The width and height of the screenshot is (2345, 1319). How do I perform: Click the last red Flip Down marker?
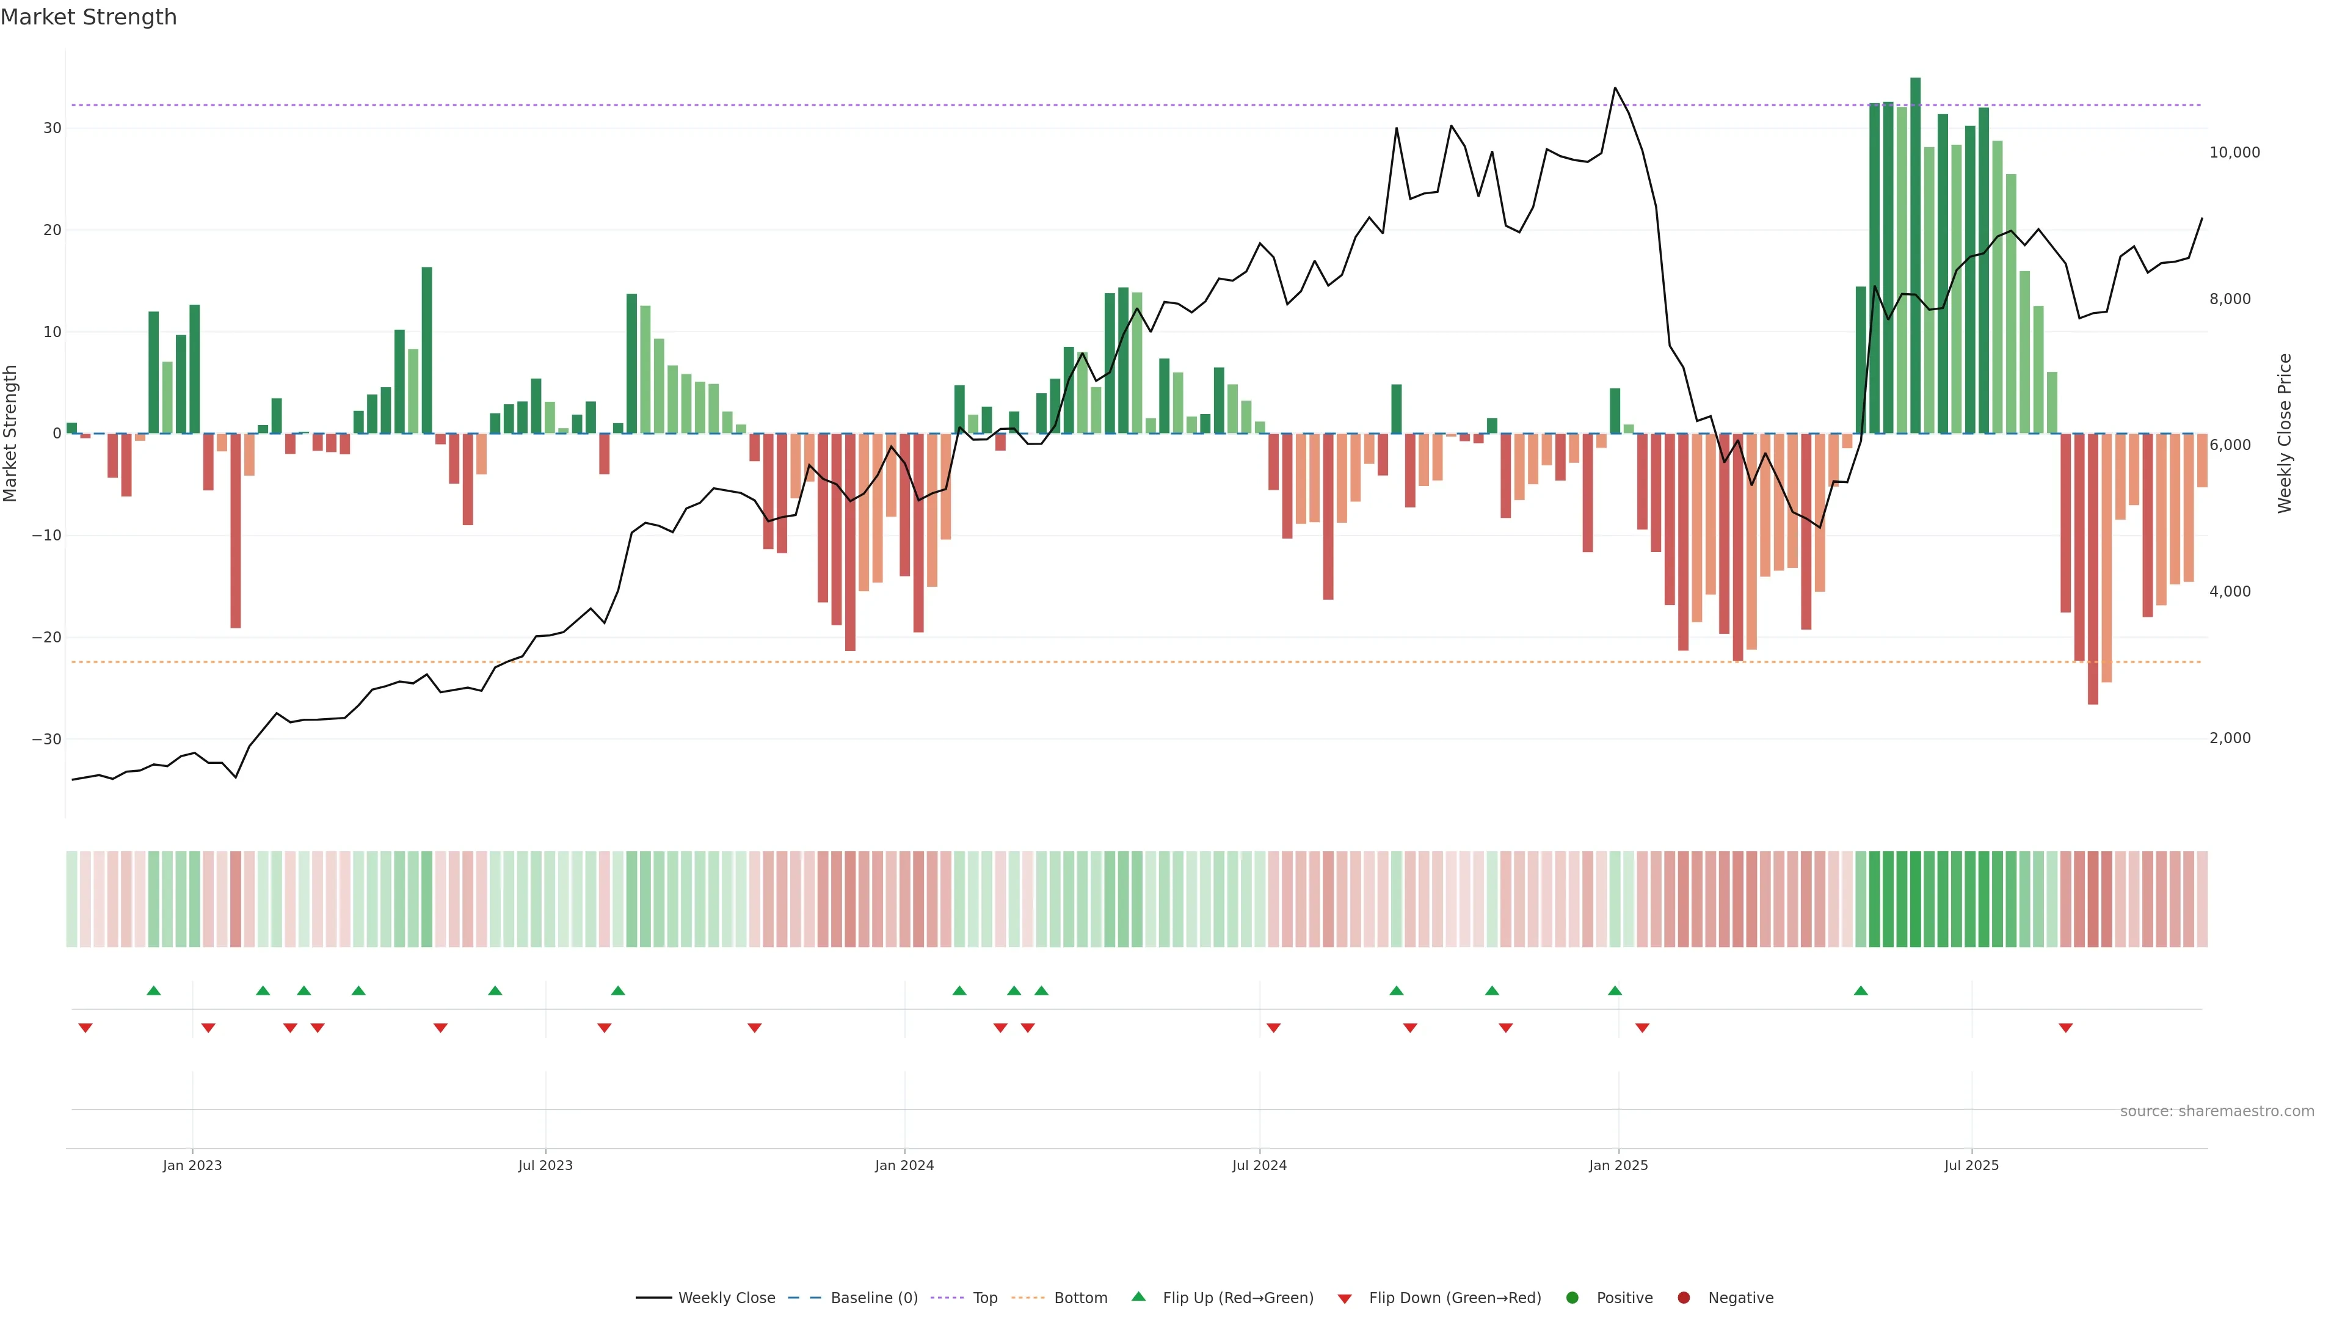click(2065, 1028)
